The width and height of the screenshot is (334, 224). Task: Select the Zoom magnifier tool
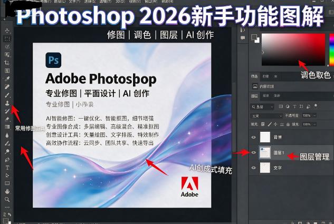(7, 199)
